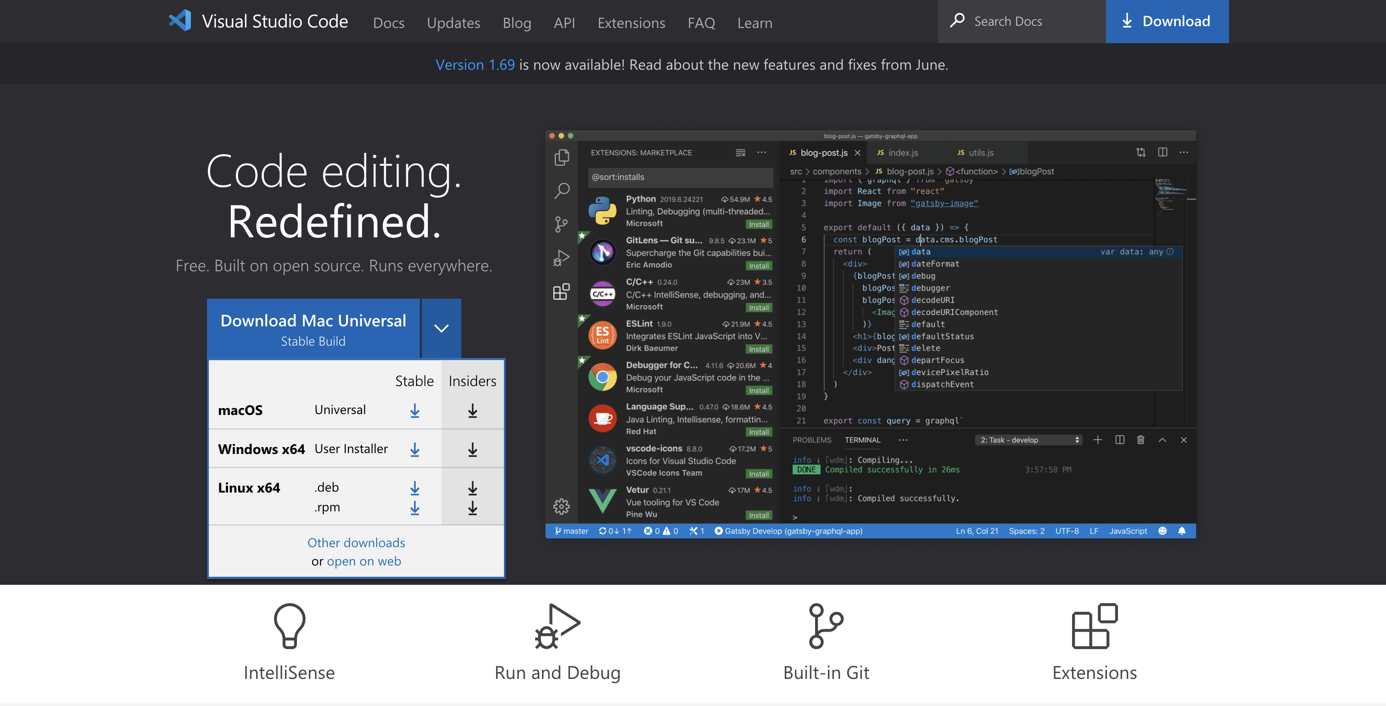
Task: Open the API navigation item
Action: 564,22
